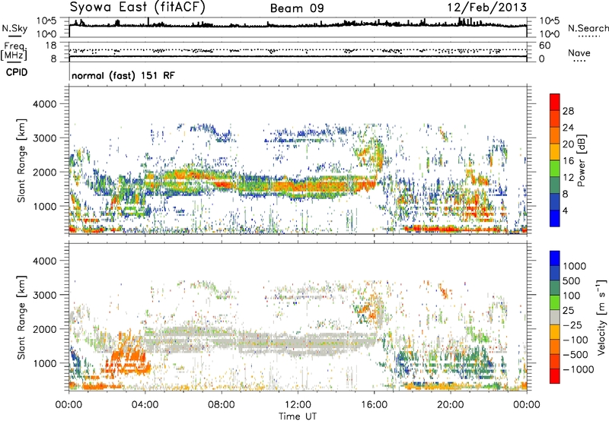Screen dimensions: 609x421
Task: Select the 'Nave' legend label
Action: click(579, 52)
